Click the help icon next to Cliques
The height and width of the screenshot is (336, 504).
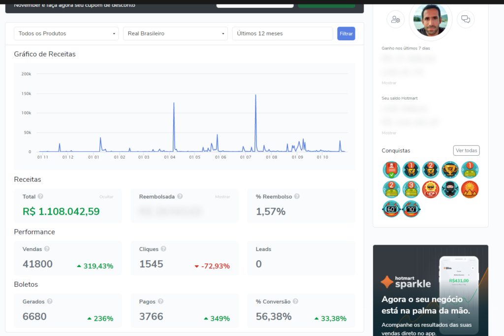click(x=163, y=249)
